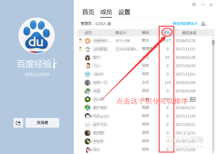
Task: Click the share icon beside 发消息
Action: tap(18, 123)
